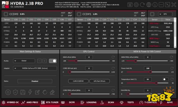Open the SCAN tab
The width and height of the screenshot is (178, 107).
click(x=107, y=102)
